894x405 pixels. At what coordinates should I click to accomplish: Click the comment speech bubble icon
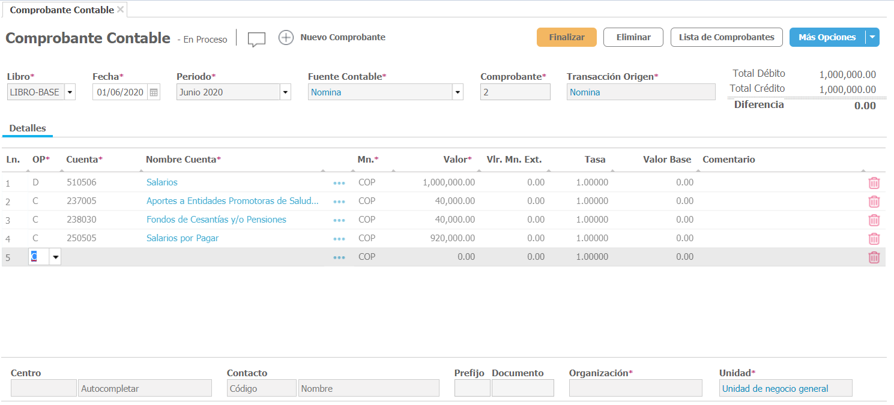coord(256,39)
